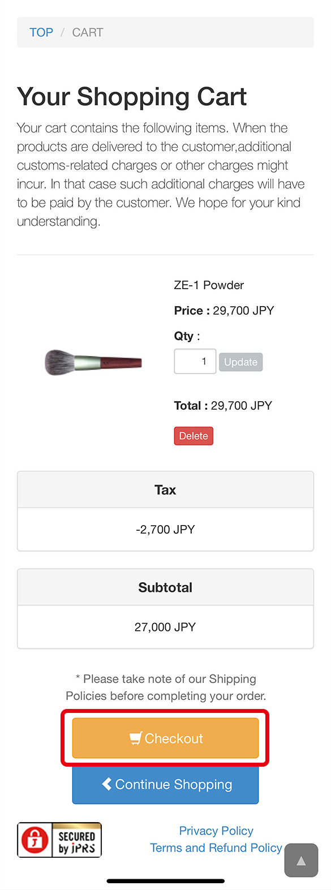The image size is (331, 890).
Task: Update the cart quantity
Action: 240,362
